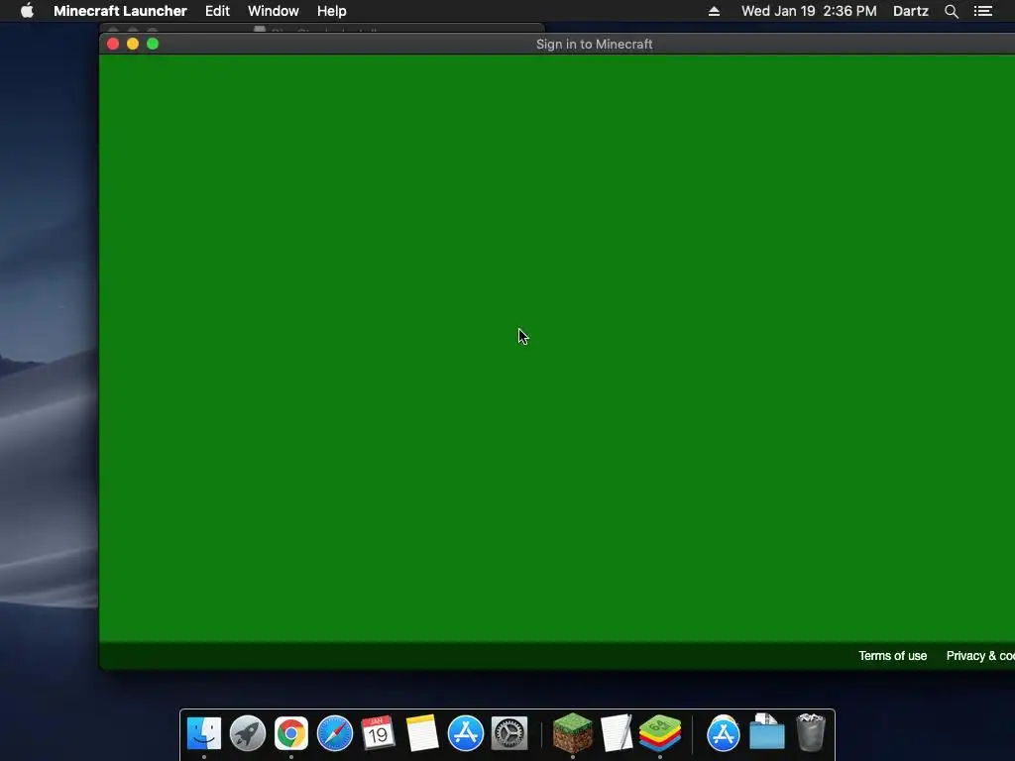Open Safari from the dock
The image size is (1015, 761).
click(335, 733)
